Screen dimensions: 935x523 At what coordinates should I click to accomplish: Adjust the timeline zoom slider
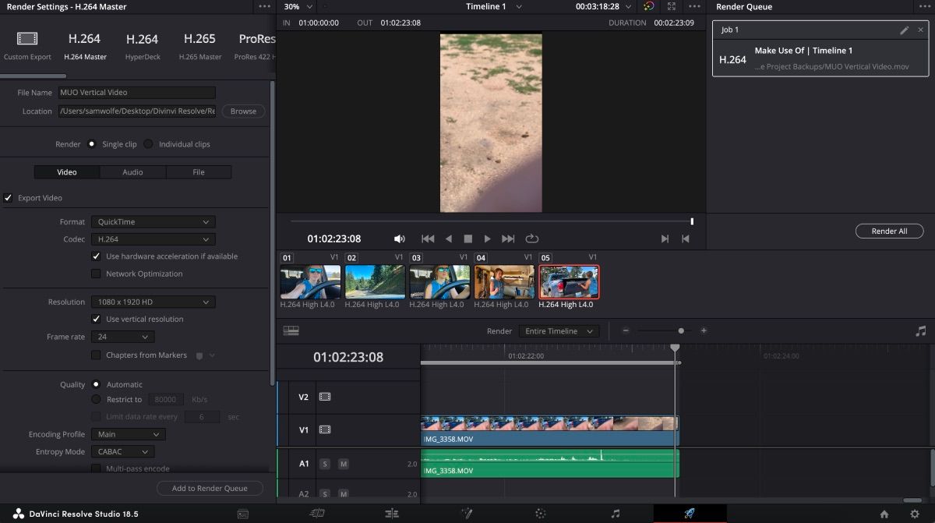point(680,330)
